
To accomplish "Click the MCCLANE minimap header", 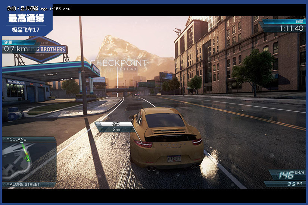I will point(16,139).
